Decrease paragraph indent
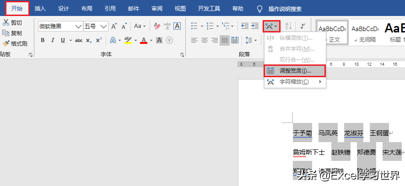The image size is (405, 186). pyautogui.click(x=244, y=26)
